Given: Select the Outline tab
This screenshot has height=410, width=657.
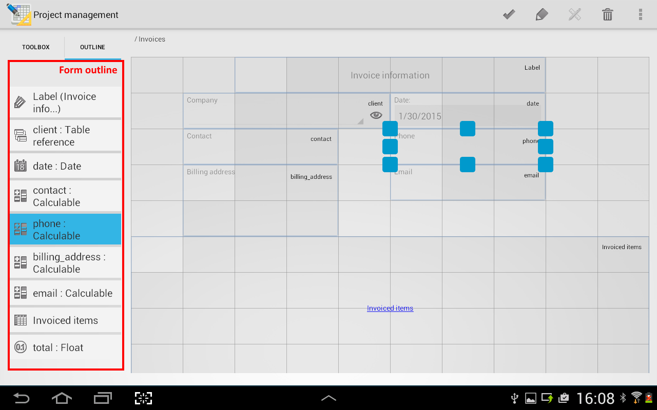Looking at the screenshot, I should [92, 47].
